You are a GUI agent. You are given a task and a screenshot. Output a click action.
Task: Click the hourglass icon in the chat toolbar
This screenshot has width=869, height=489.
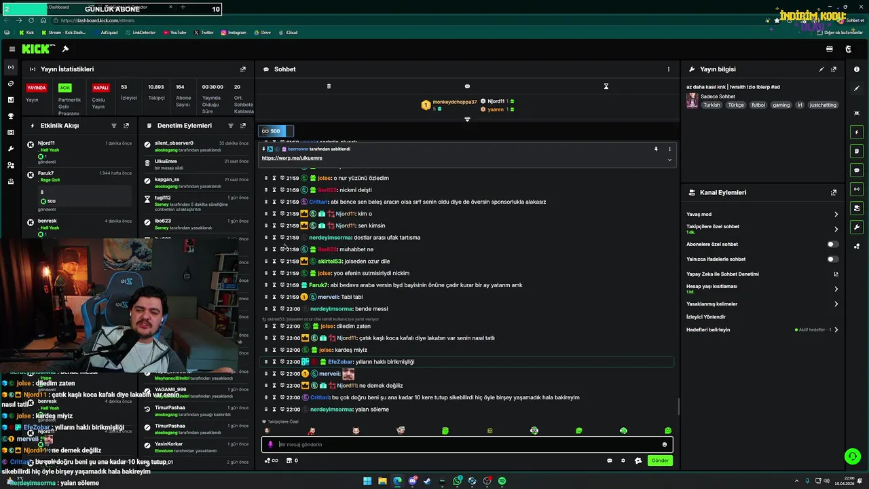coord(606,86)
